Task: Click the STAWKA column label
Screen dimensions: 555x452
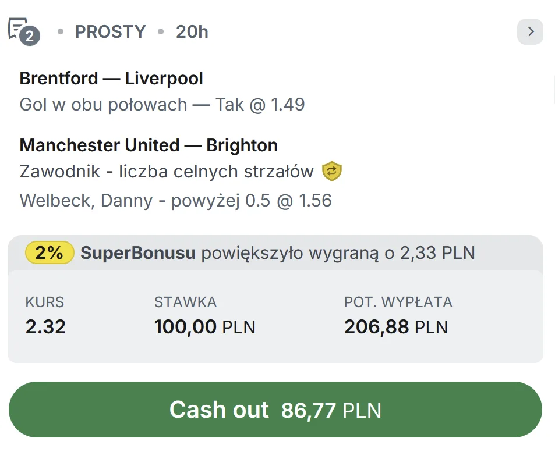Action: coord(185,302)
